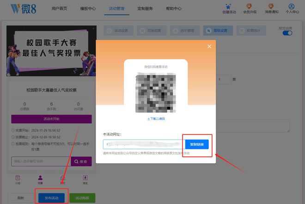Viewport: 305px width, 204px height.
Task: Toggle the 预览效果 switch
Action: (x=287, y=33)
